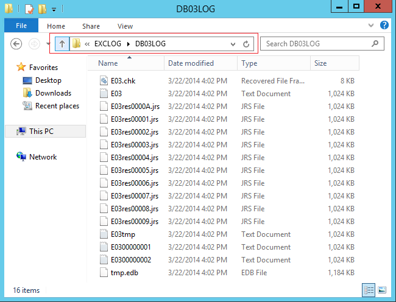Screen dimensions: 396x302
Task: Click the Properties quick access icon
Action: [x=29, y=9]
